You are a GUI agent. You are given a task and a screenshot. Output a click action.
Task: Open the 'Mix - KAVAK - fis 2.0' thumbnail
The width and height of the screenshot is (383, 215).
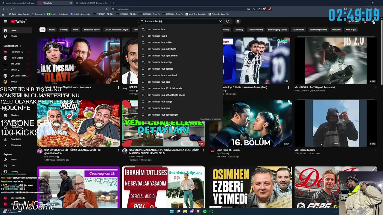click(336, 61)
